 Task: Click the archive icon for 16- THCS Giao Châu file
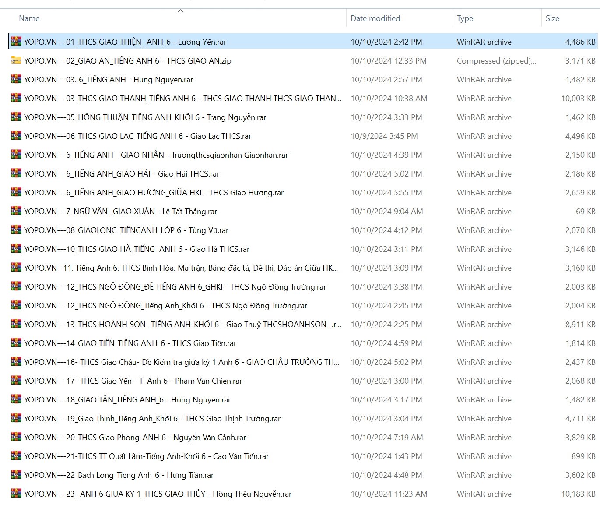tap(16, 362)
